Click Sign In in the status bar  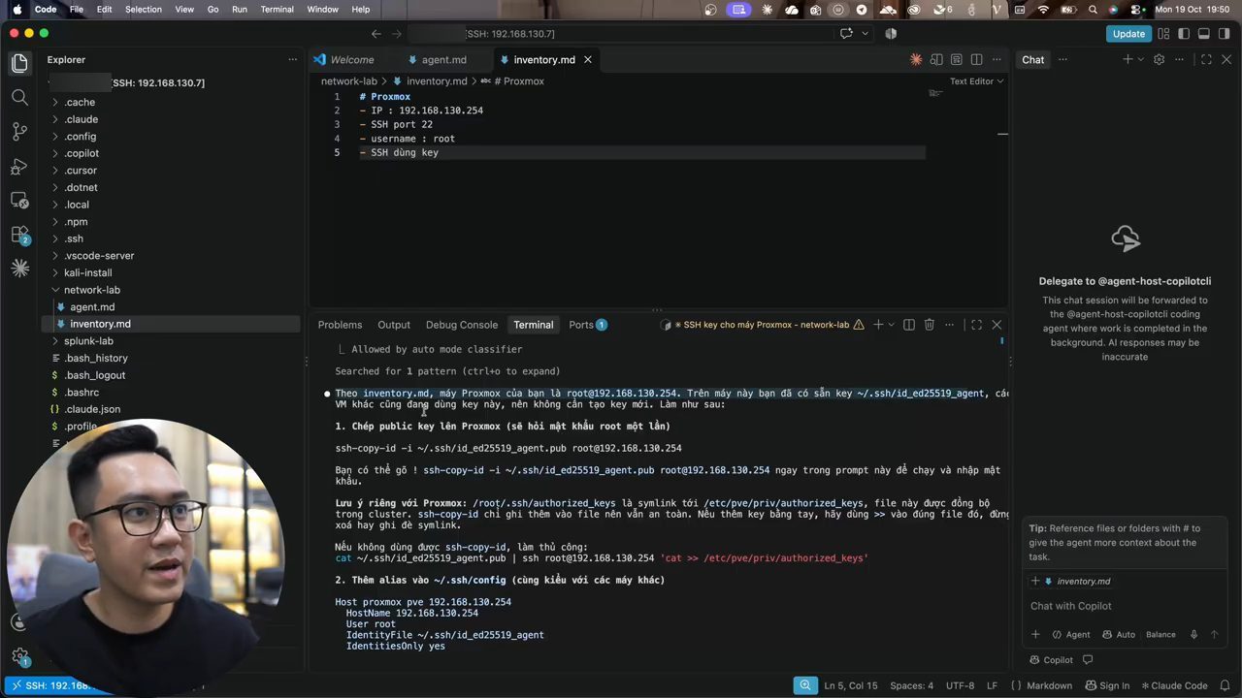point(1106,685)
